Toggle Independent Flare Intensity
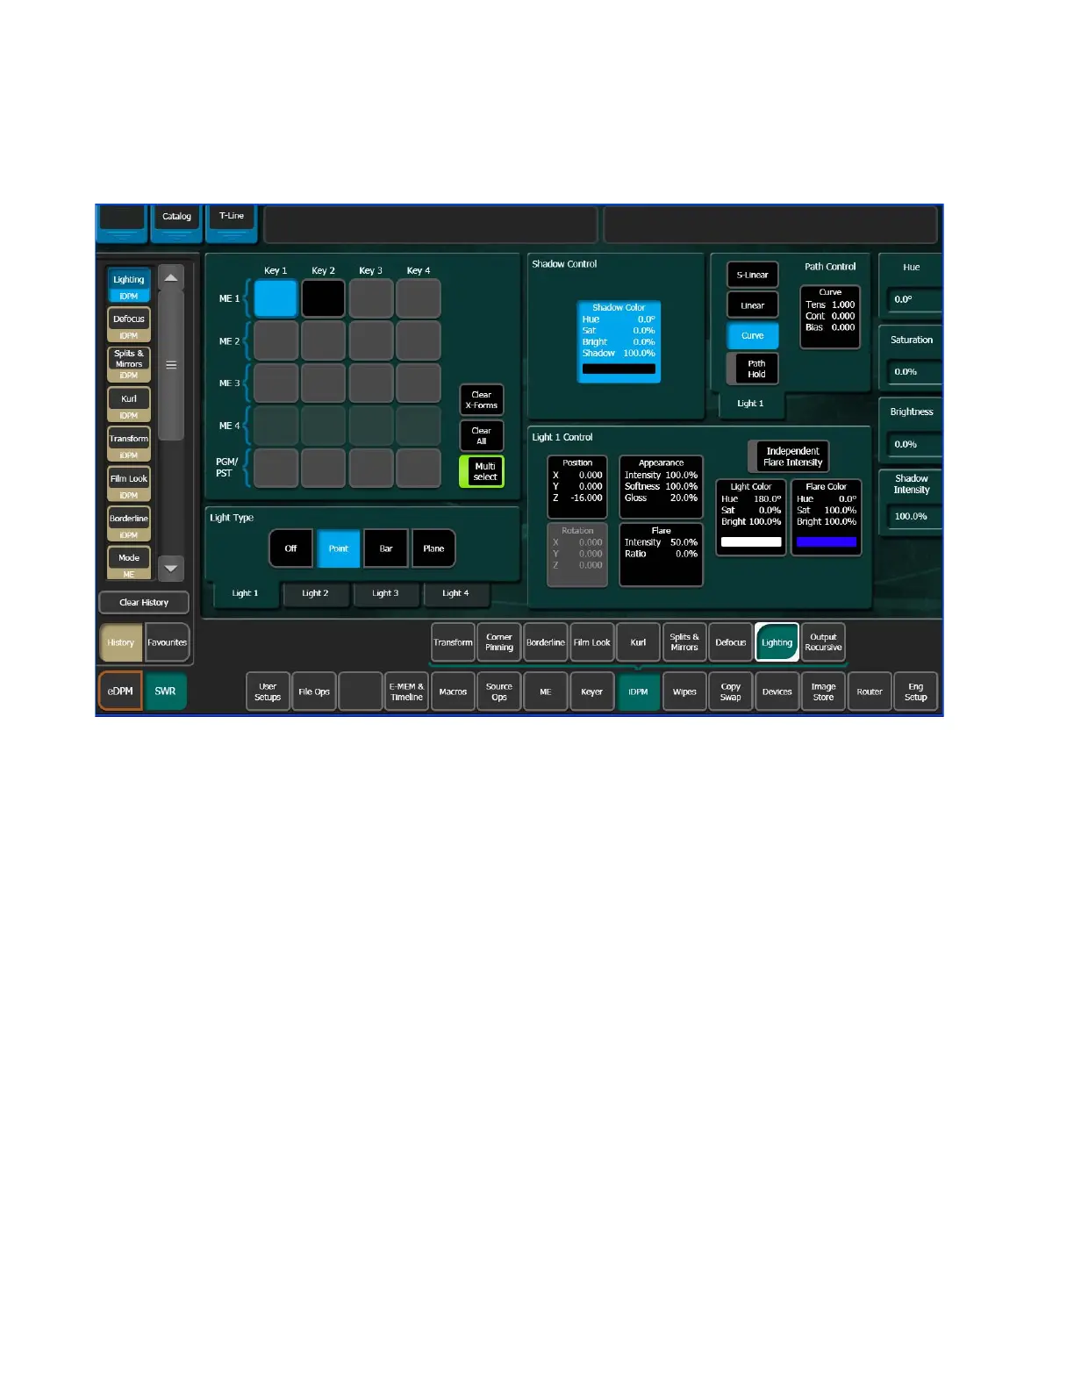 point(788,456)
